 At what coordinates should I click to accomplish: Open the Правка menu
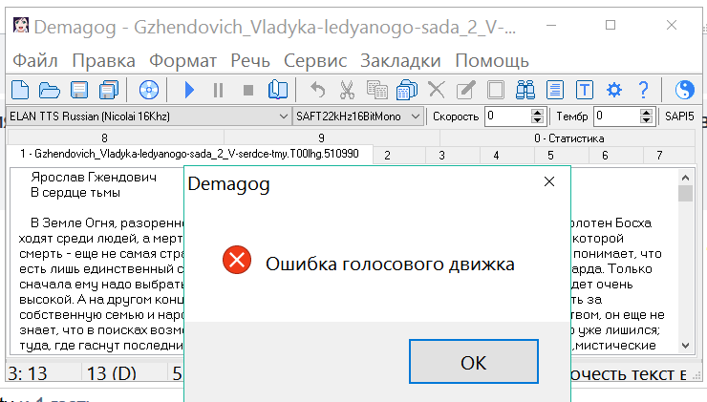[x=104, y=60]
